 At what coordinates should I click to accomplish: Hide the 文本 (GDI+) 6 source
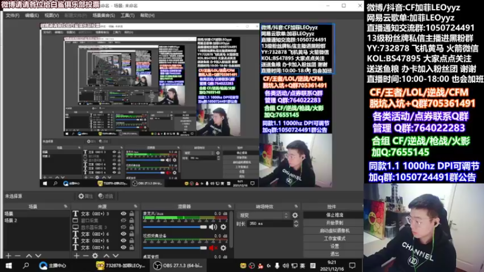point(123,234)
